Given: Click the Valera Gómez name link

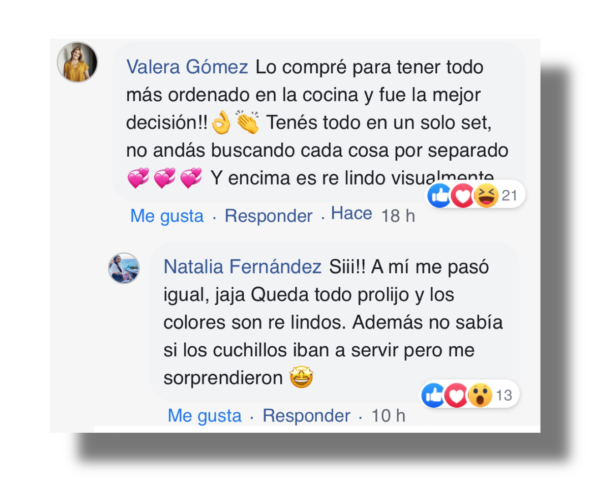Looking at the screenshot, I should [187, 67].
